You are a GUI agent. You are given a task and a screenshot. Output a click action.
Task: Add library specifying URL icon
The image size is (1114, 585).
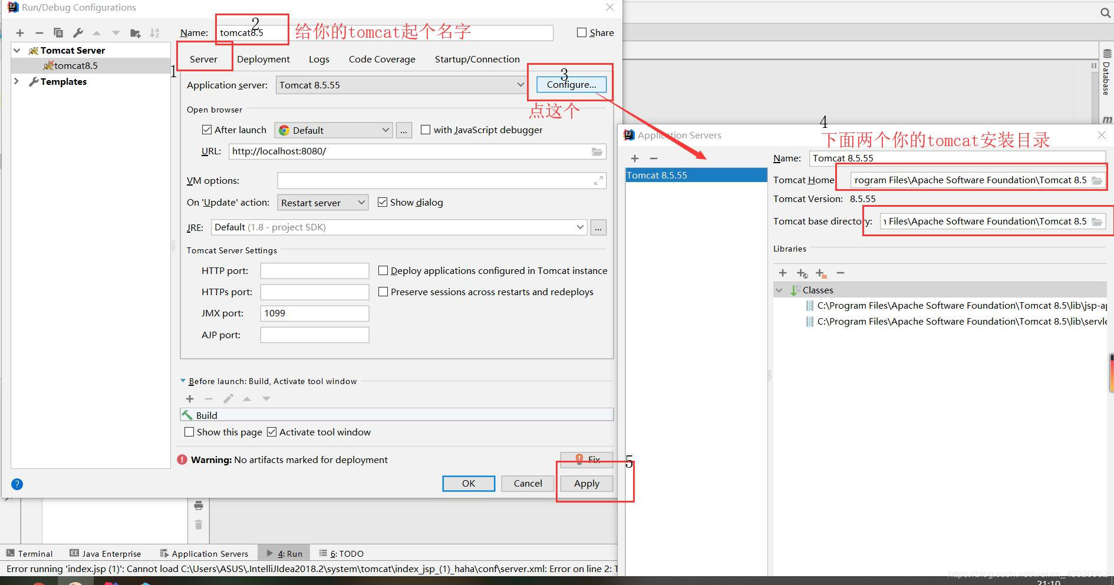tap(802, 273)
